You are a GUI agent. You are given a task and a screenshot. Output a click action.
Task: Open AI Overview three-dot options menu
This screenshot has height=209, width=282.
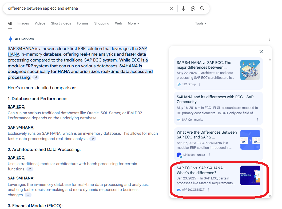[269, 39]
